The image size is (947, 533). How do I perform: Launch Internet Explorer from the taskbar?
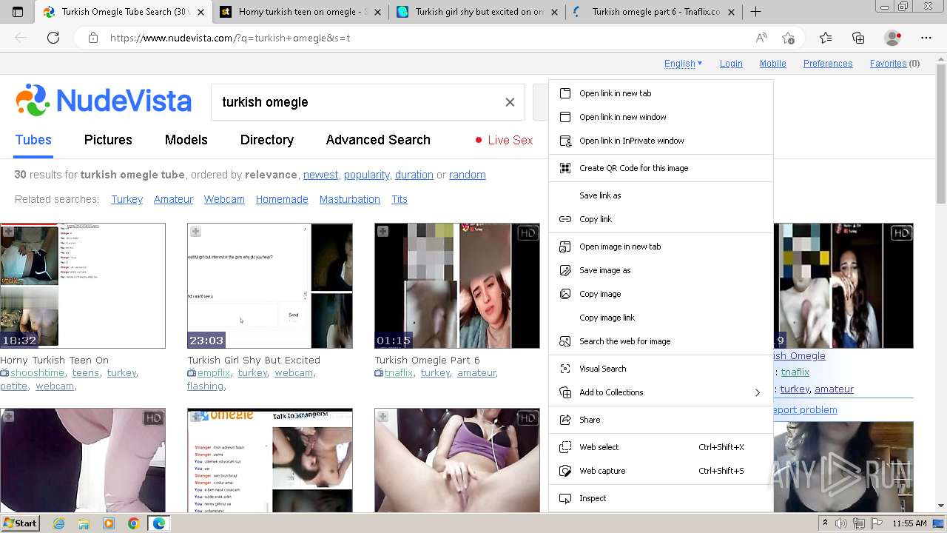(59, 523)
